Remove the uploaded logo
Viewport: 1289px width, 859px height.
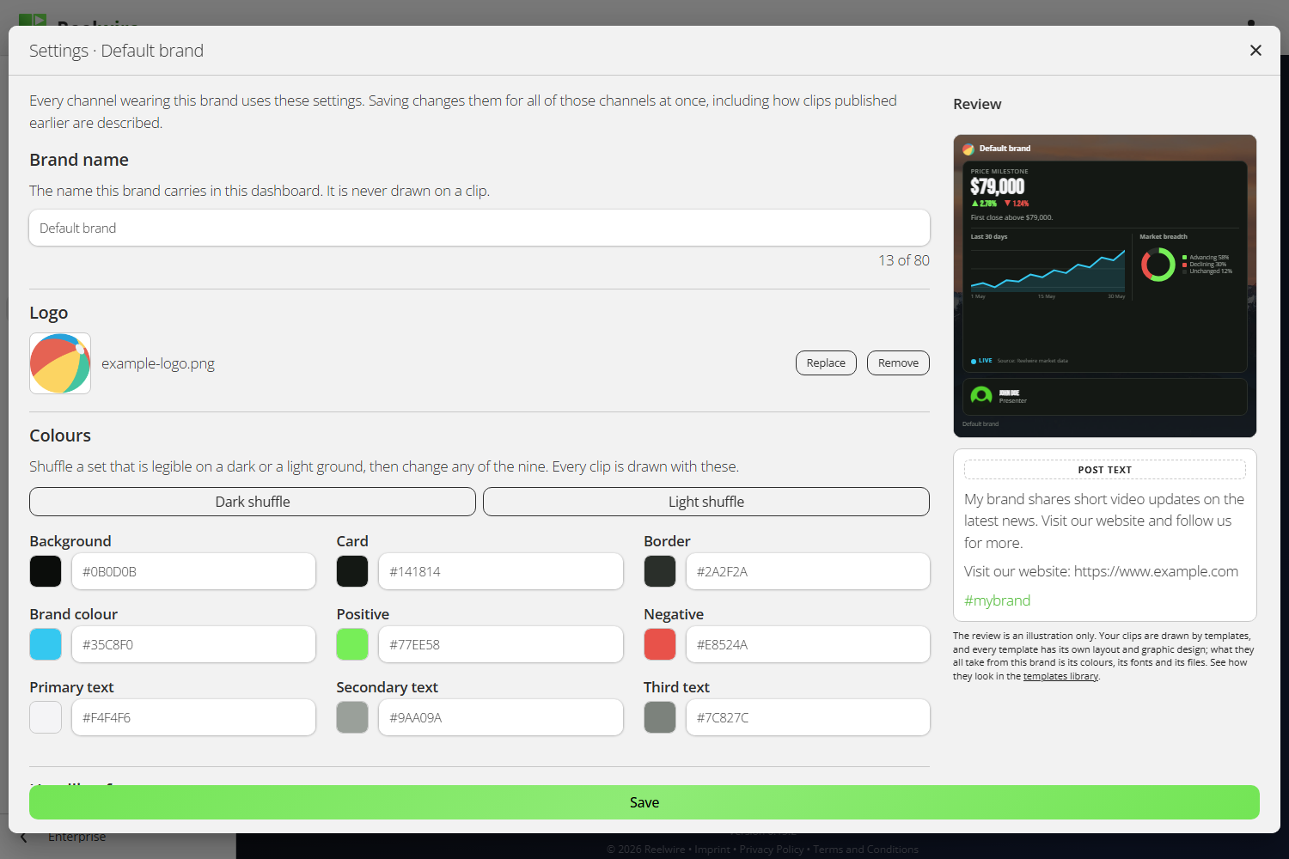(898, 363)
